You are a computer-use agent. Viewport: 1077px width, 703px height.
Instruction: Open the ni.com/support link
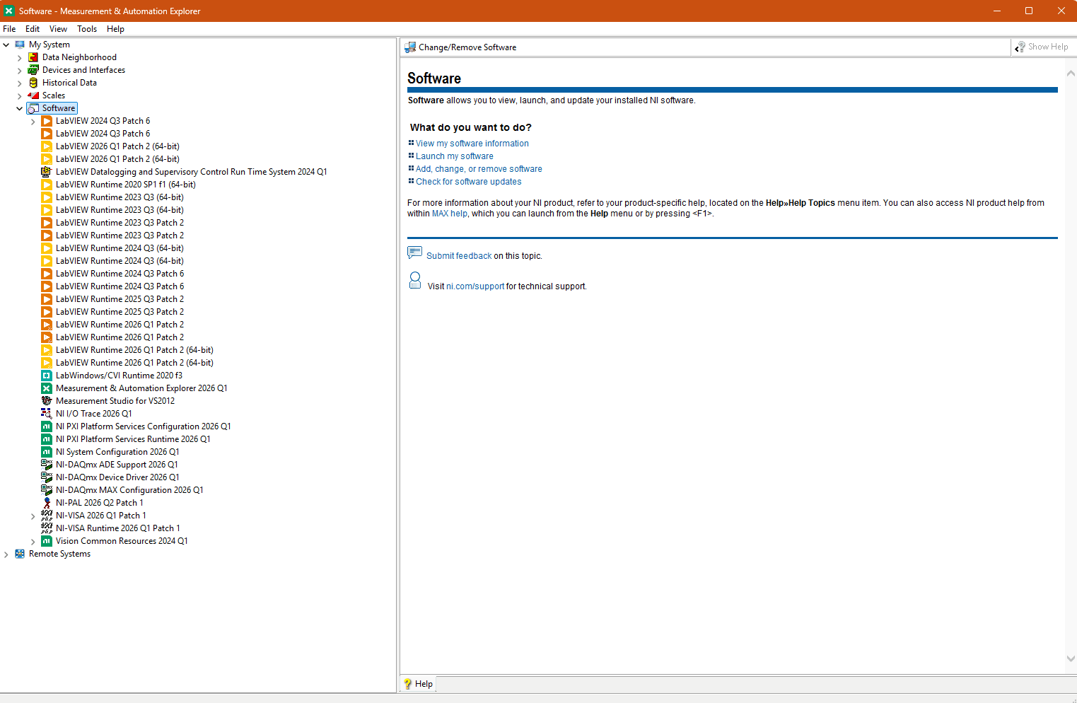(x=475, y=286)
